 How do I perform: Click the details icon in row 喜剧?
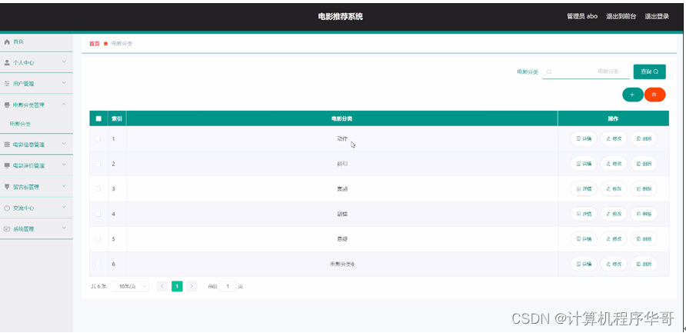[x=578, y=189]
